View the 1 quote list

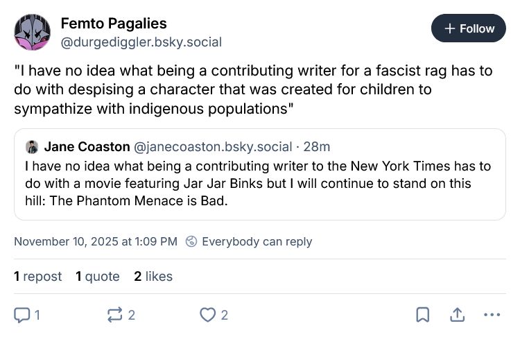(97, 276)
